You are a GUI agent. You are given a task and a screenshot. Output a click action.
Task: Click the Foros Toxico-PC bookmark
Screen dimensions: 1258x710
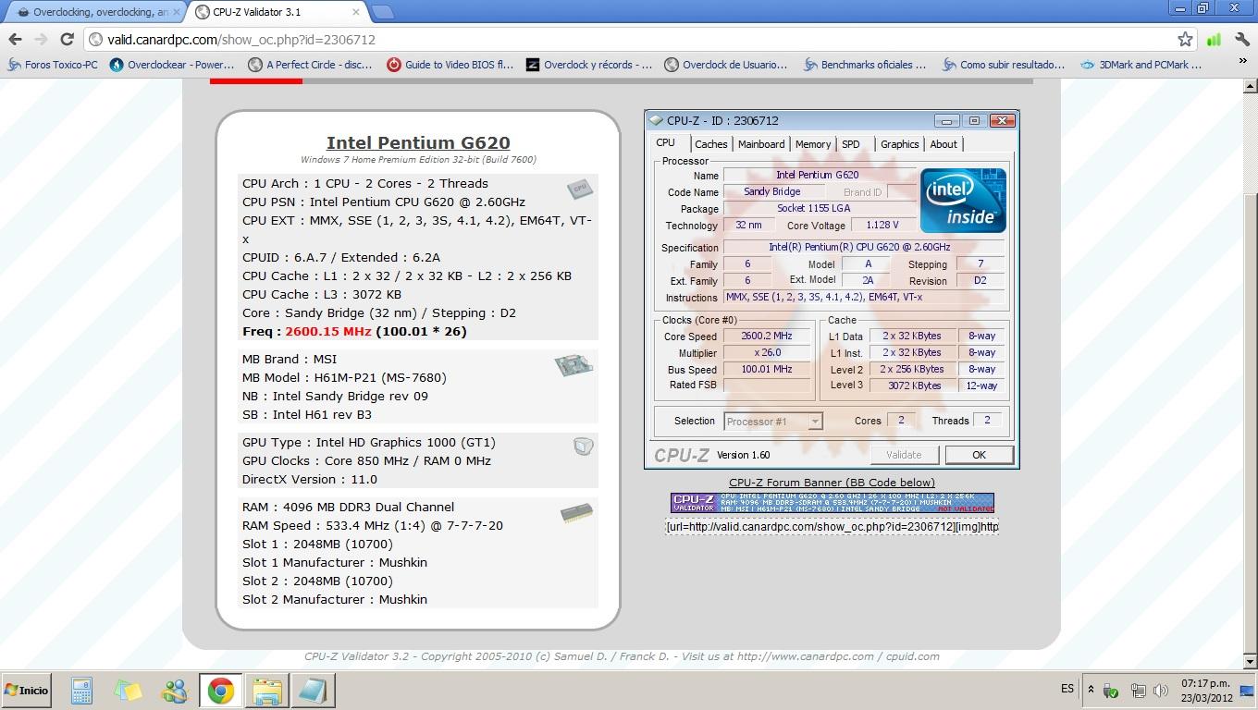click(52, 65)
